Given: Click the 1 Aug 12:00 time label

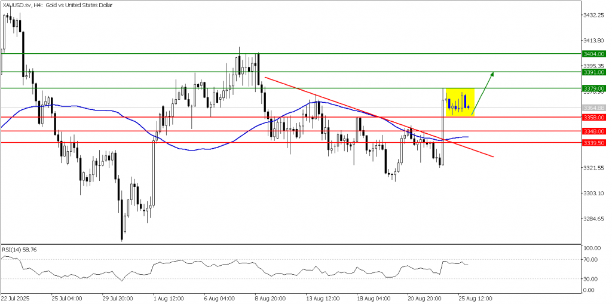Looking at the screenshot, I should [x=168, y=298].
